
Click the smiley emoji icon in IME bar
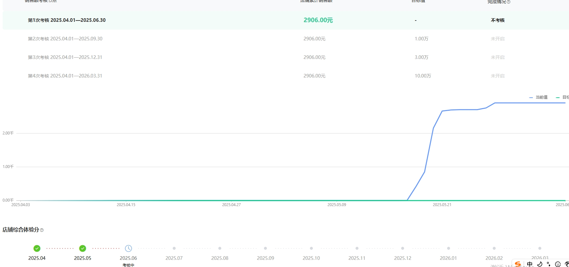tap(558, 264)
